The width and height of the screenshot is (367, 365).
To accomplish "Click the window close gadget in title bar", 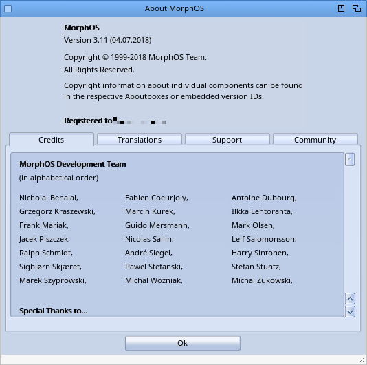I will pyautogui.click(x=8, y=9).
